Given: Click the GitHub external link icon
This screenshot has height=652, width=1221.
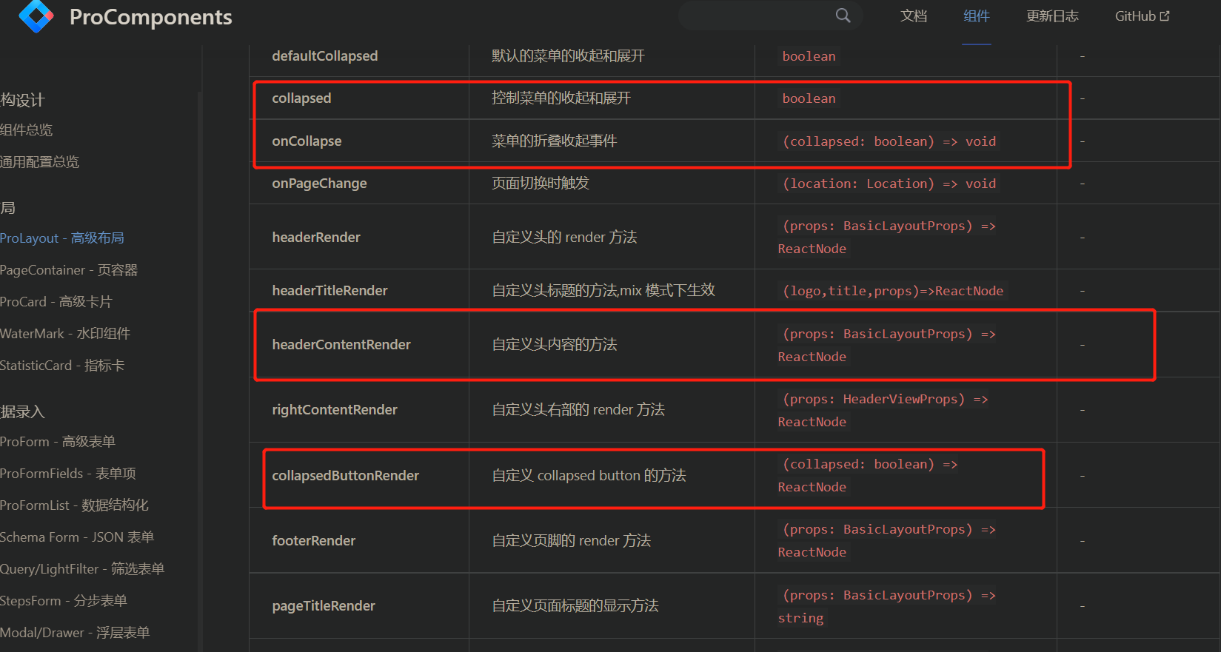Looking at the screenshot, I should [x=1168, y=15].
